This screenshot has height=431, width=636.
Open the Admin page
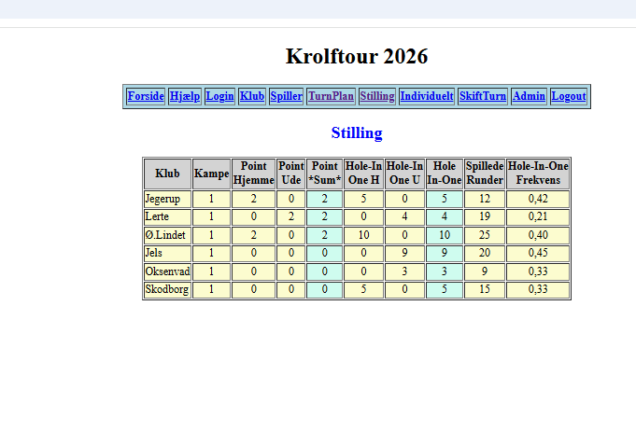click(x=529, y=96)
